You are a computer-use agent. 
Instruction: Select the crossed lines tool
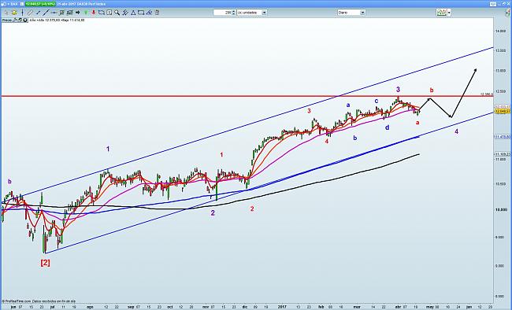pos(125,13)
